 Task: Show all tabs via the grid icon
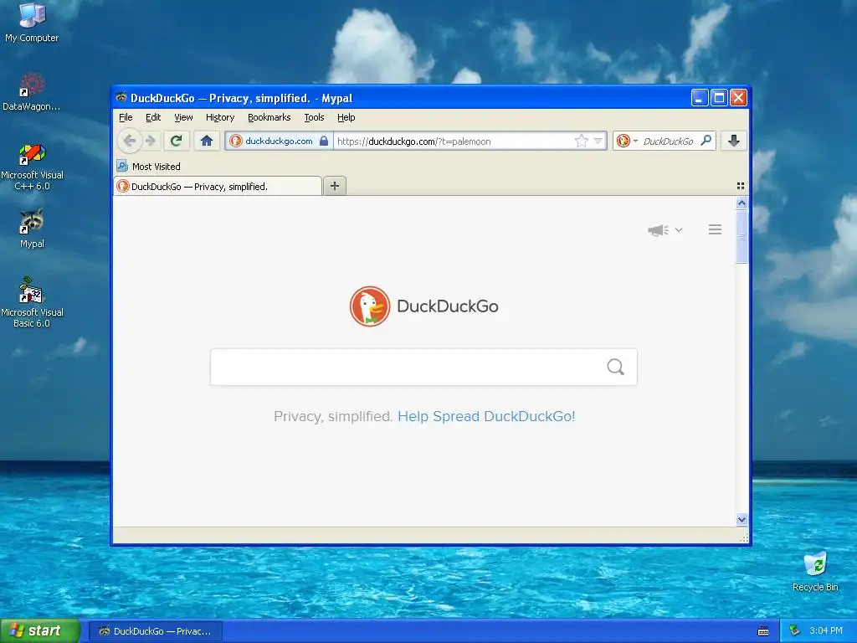741,186
